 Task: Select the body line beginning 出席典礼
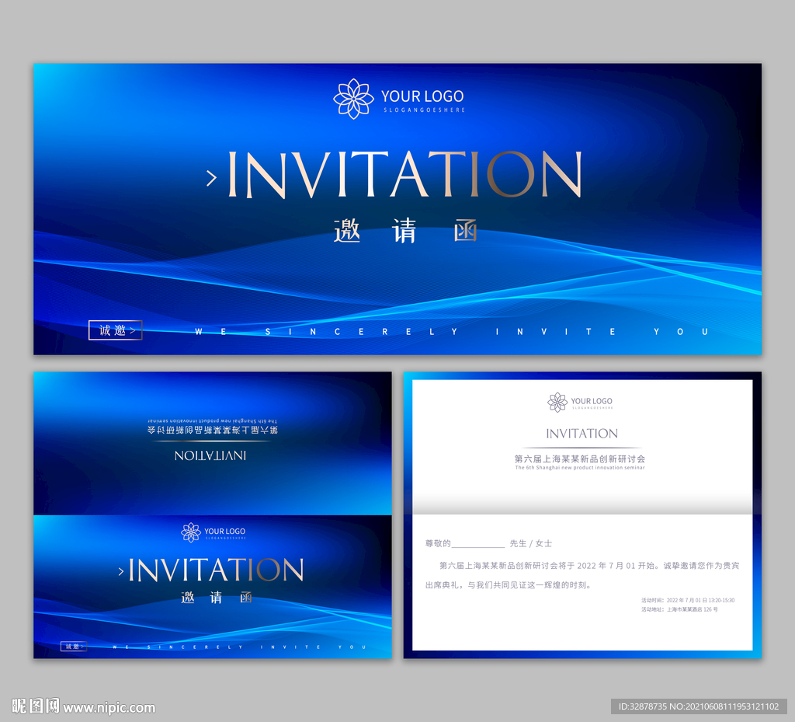(509, 585)
